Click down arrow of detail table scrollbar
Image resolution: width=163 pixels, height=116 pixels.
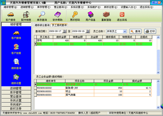point(158,107)
